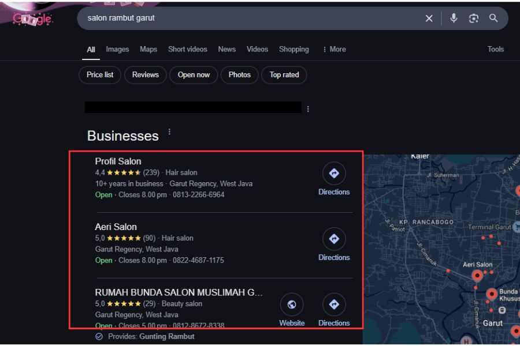This screenshot has width=520, height=346.
Task: Toggle the Open now filter chip
Action: coord(194,75)
